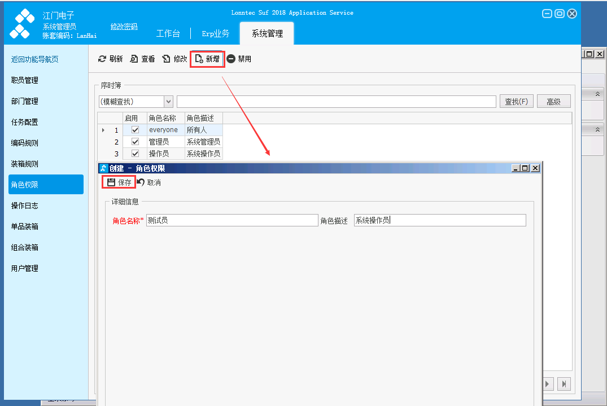Minimize the 创建 - 角色权限 dialog
Viewport: 607px width, 406px height.
coord(516,168)
